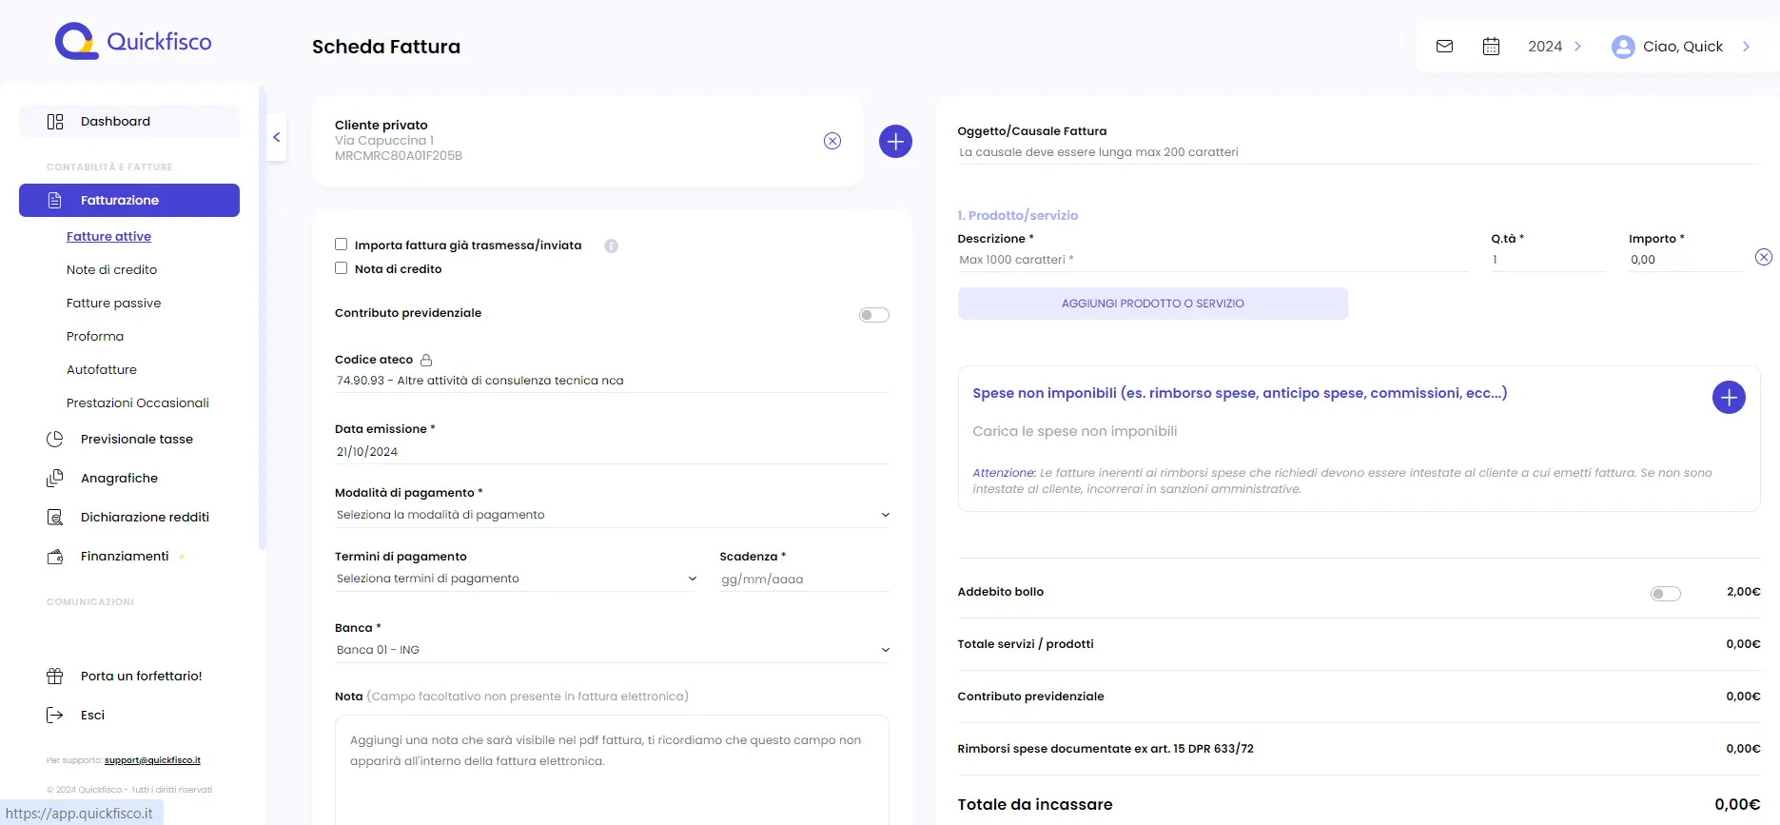The height and width of the screenshot is (825, 1780).
Task: Open the calendar icon in header
Action: pos(1491,46)
